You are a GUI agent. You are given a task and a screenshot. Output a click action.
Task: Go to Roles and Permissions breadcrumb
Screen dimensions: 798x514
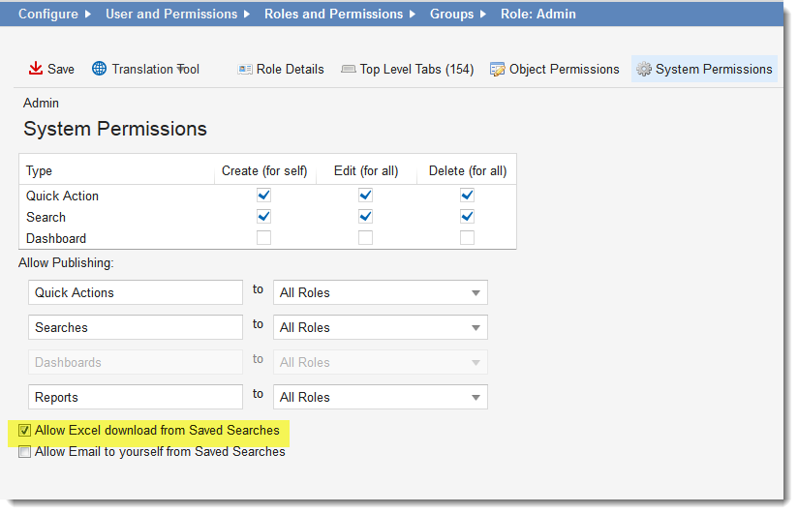coord(333,15)
